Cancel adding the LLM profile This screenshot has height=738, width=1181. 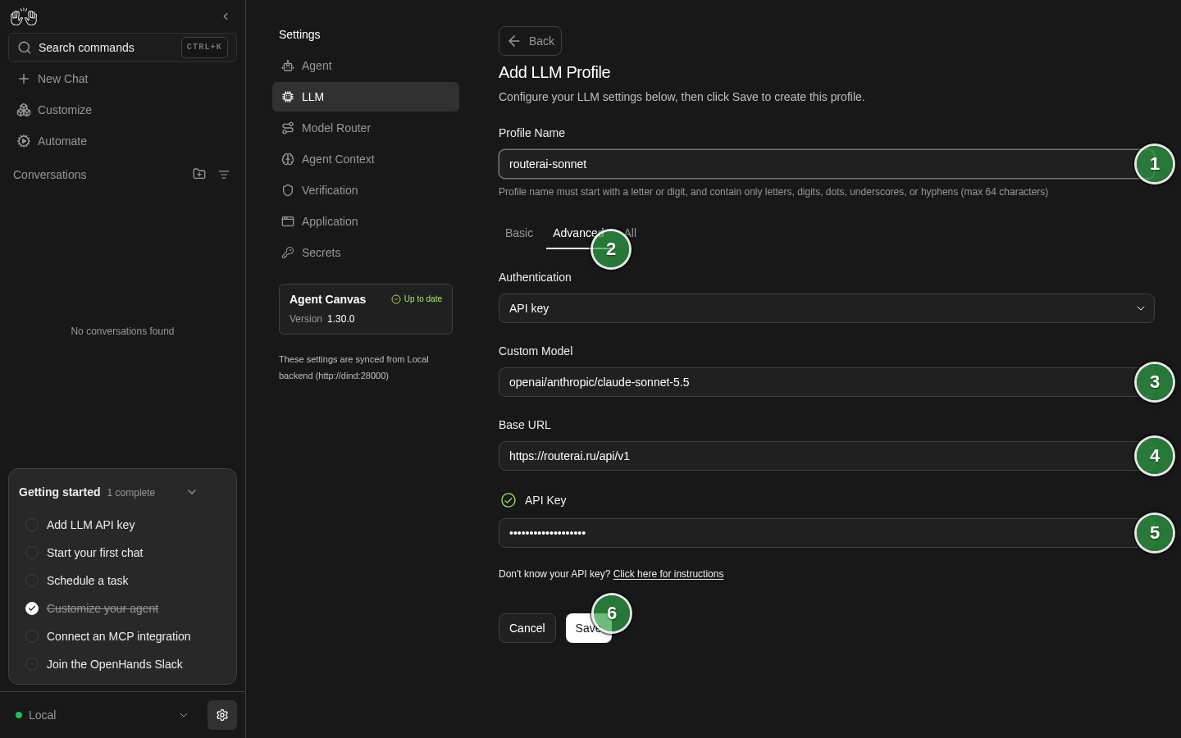[527, 628]
